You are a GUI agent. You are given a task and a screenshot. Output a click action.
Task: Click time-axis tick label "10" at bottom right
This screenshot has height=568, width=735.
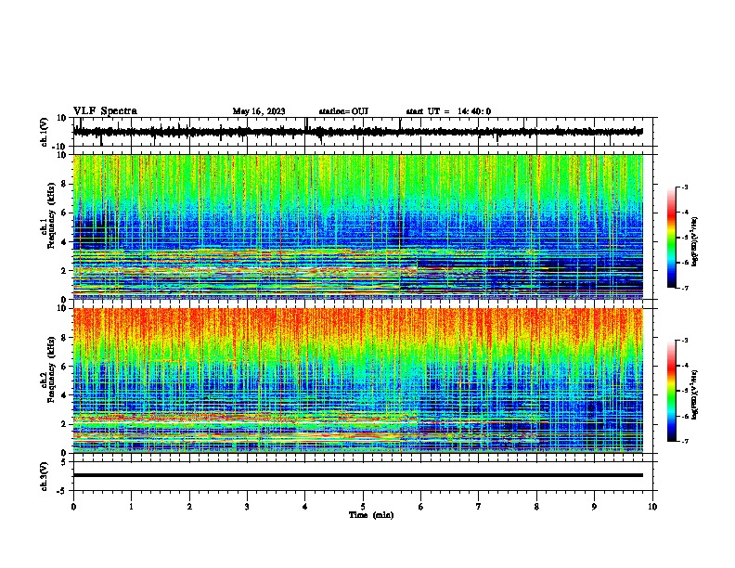point(652,507)
